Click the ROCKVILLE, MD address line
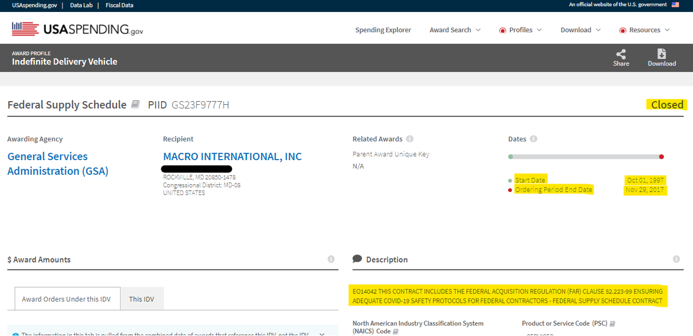The image size is (693, 336). pyautogui.click(x=200, y=178)
